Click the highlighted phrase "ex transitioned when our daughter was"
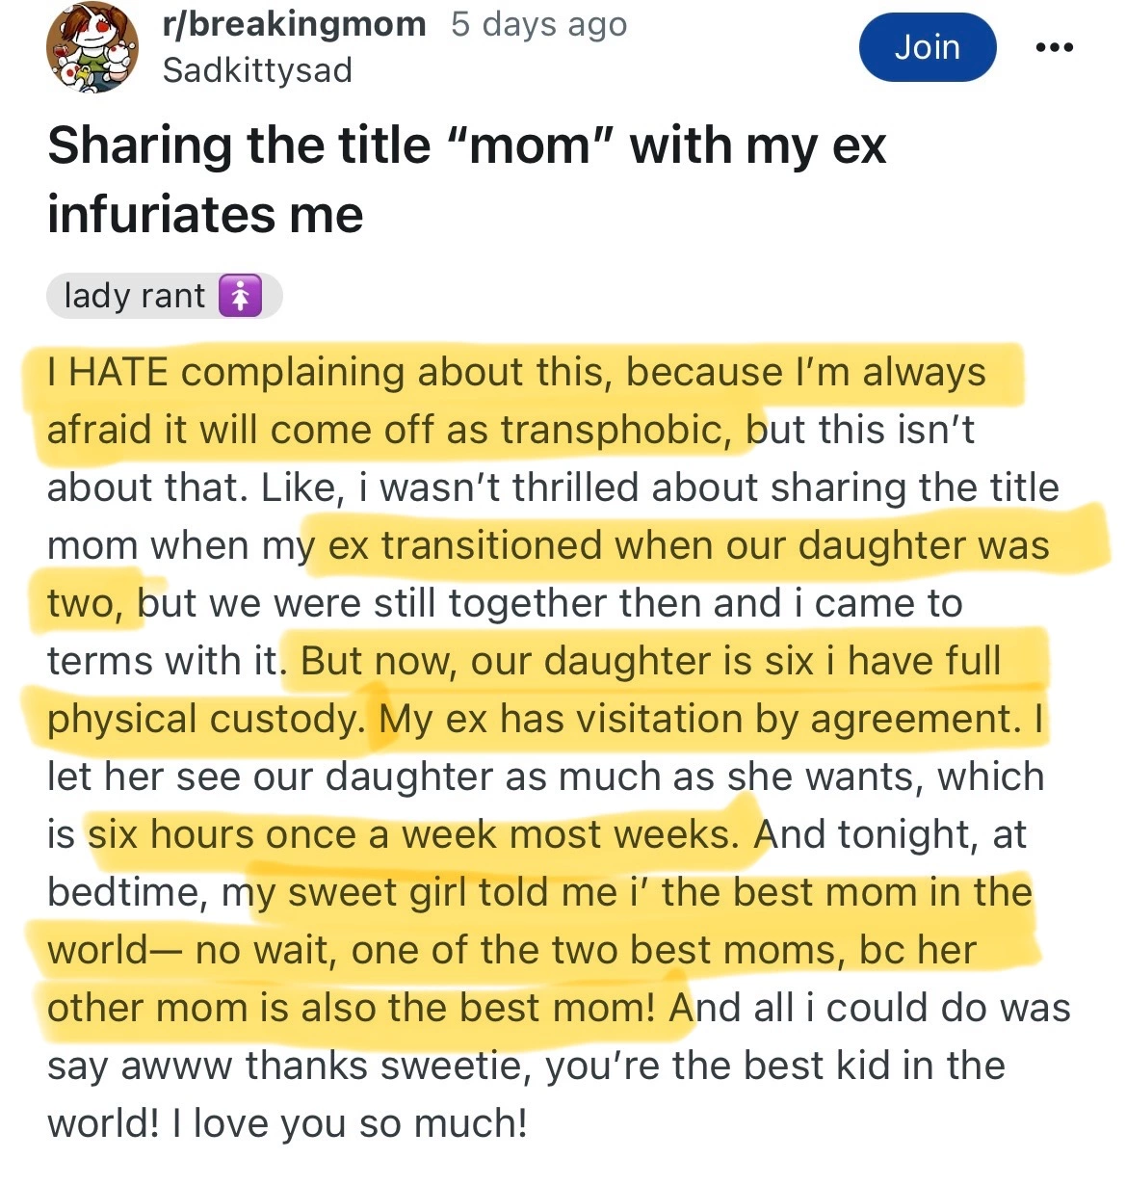Image resolution: width=1126 pixels, height=1185 pixels. tap(688, 545)
